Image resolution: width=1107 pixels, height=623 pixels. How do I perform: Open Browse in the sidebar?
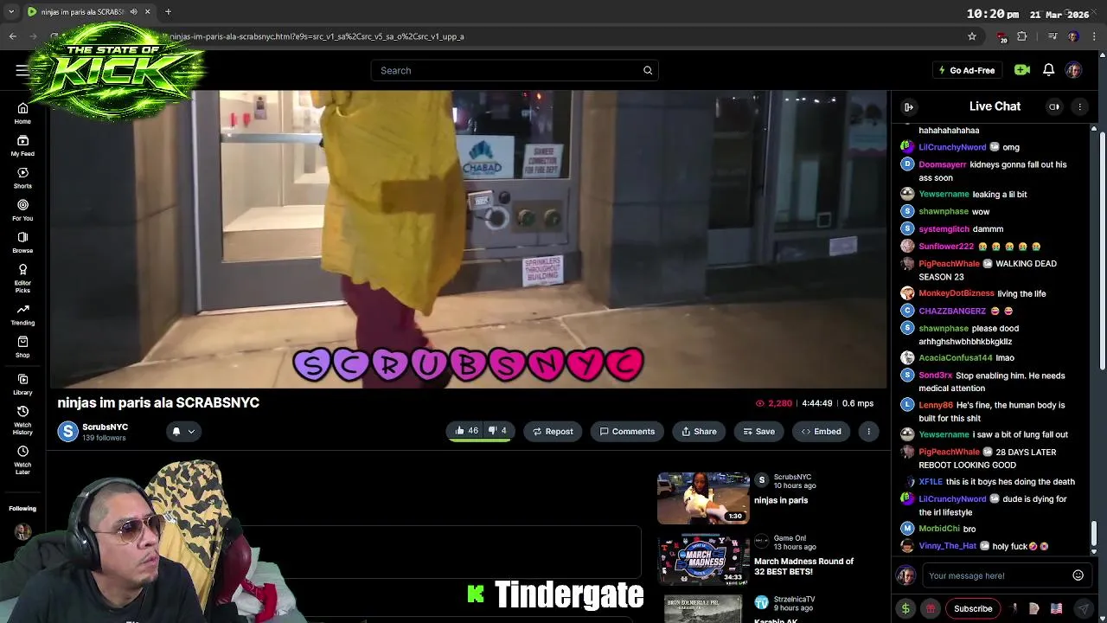pos(22,242)
